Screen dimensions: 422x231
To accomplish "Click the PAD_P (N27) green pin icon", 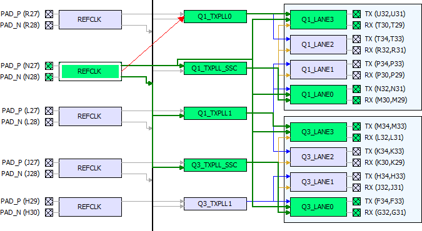I will click(49, 66).
